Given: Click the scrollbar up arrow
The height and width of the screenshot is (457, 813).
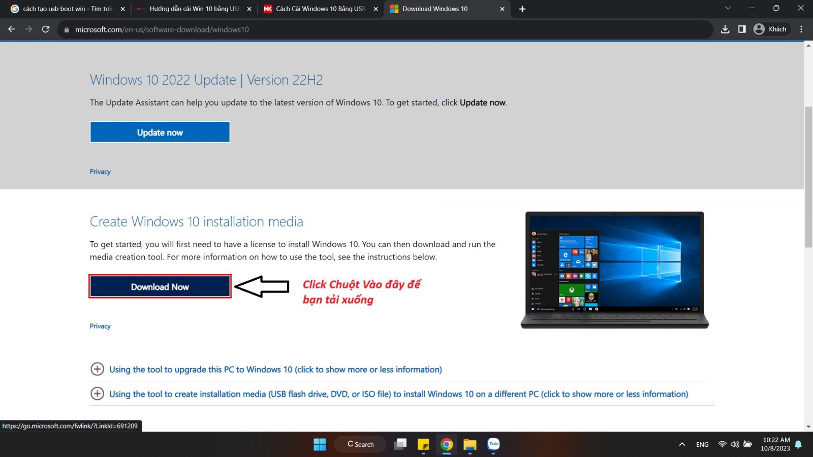Looking at the screenshot, I should [x=808, y=46].
